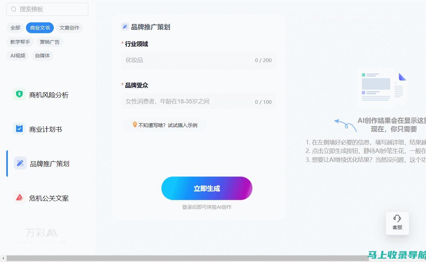
Task: Open 危机公关文案 template
Action: click(x=49, y=198)
